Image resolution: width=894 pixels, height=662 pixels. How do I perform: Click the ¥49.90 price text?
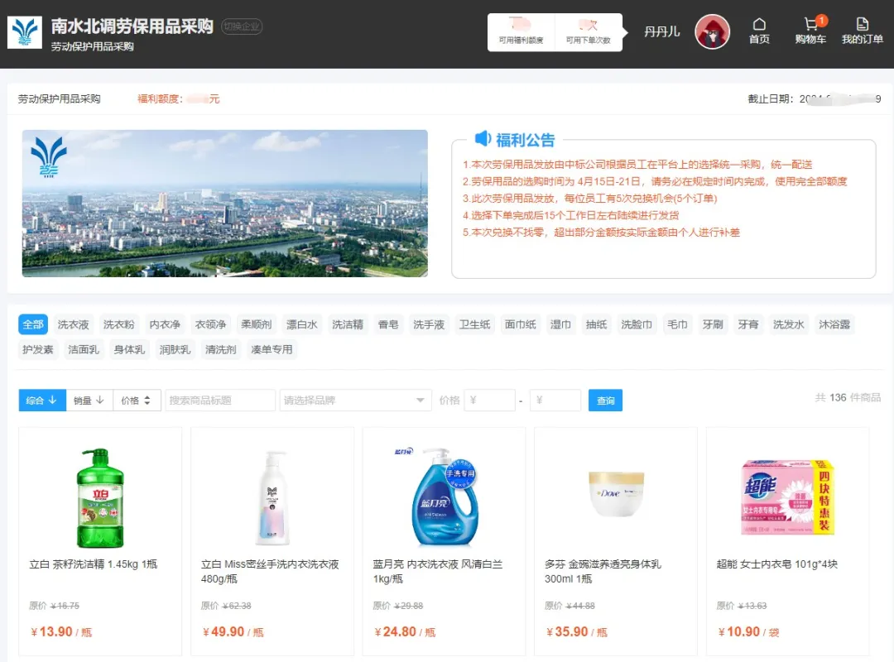click(223, 631)
